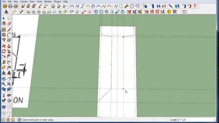Select the Zoom Extents tool
This screenshot has width=219, height=123.
point(9,84)
